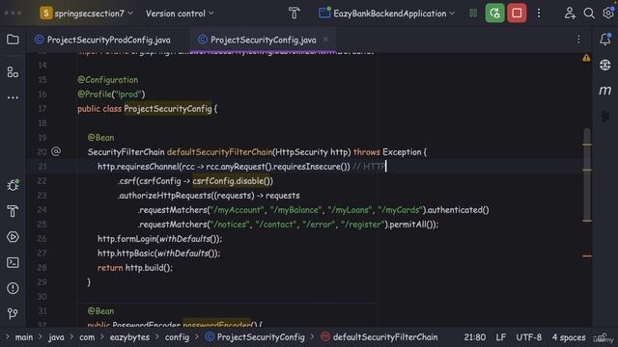Image resolution: width=618 pixels, height=347 pixels.
Task: Click http.formLogin on line 26
Action: tap(126, 239)
